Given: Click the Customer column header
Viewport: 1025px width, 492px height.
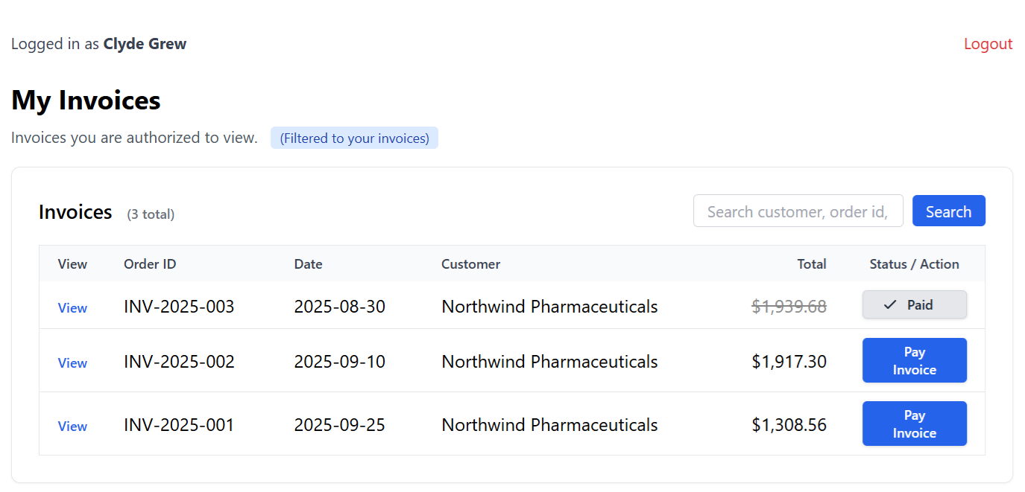Looking at the screenshot, I should coord(470,264).
